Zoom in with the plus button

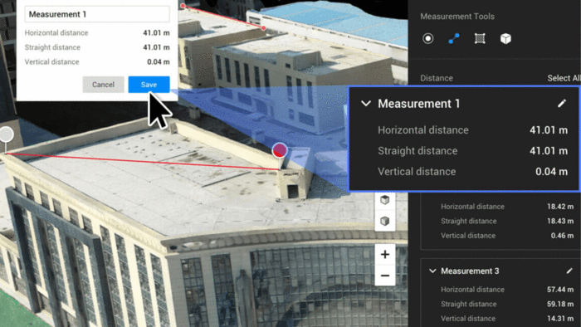pos(385,255)
